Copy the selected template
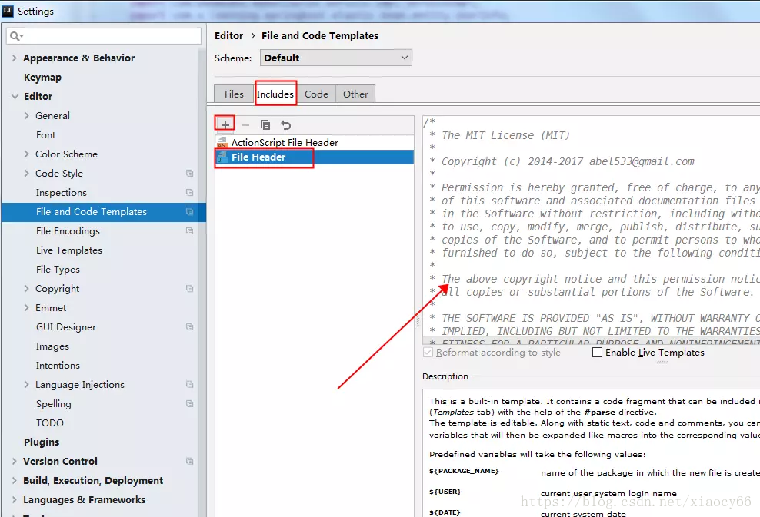 pyautogui.click(x=265, y=125)
